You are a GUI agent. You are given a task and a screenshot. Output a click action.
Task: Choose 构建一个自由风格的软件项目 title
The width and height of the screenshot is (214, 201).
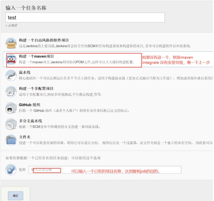click(x=44, y=40)
